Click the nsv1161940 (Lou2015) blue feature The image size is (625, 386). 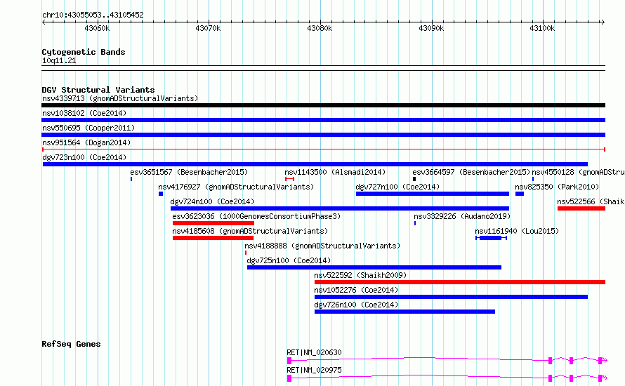click(x=491, y=238)
